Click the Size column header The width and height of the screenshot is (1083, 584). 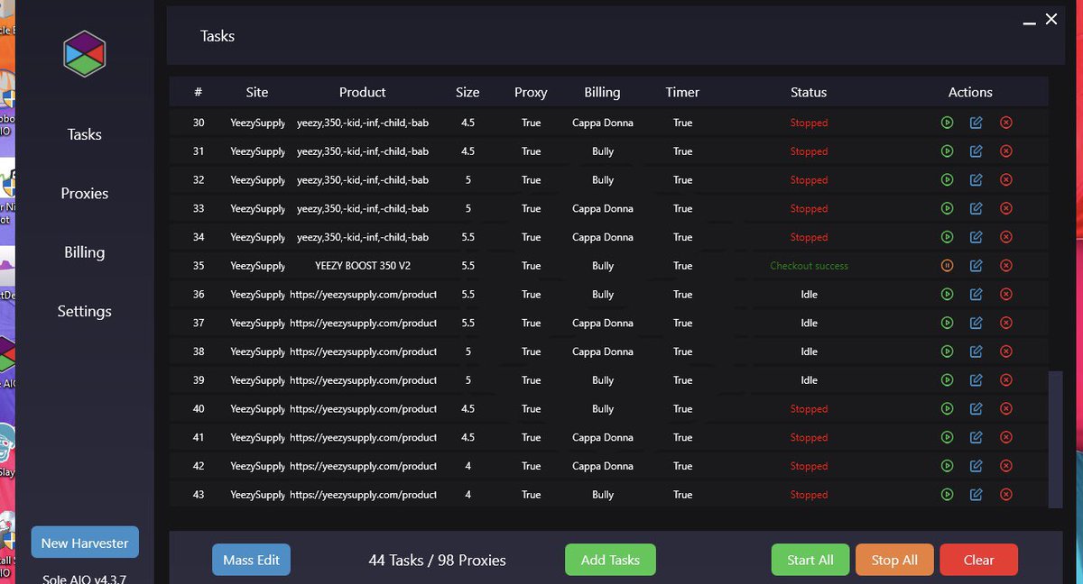click(467, 92)
